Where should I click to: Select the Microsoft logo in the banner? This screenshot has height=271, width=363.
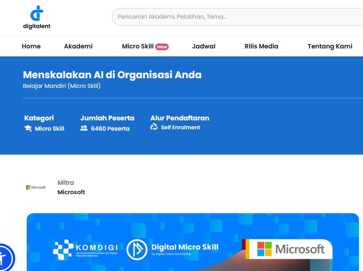[x=291, y=249]
